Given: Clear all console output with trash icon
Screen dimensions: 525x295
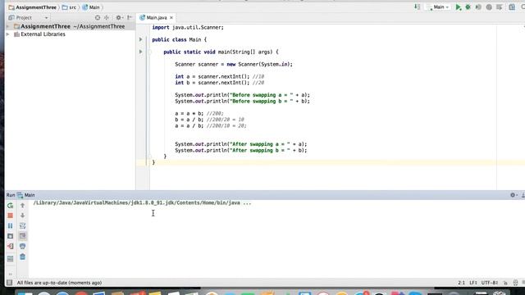Looking at the screenshot, I should (22, 256).
